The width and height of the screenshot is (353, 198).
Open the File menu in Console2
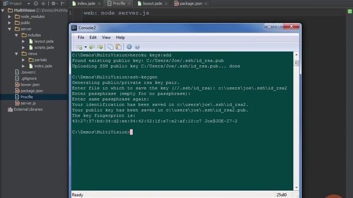81,37
